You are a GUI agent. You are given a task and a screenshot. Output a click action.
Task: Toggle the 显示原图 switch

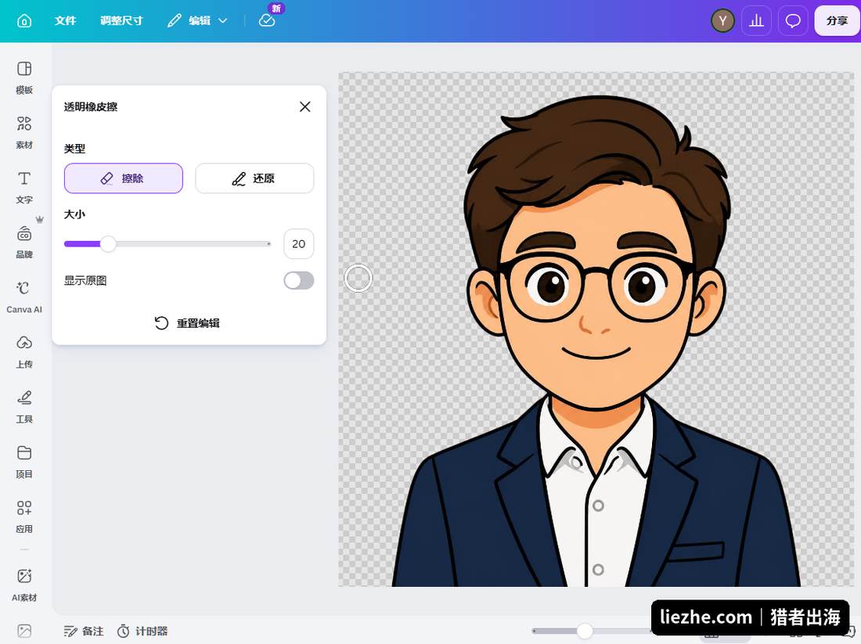(299, 281)
